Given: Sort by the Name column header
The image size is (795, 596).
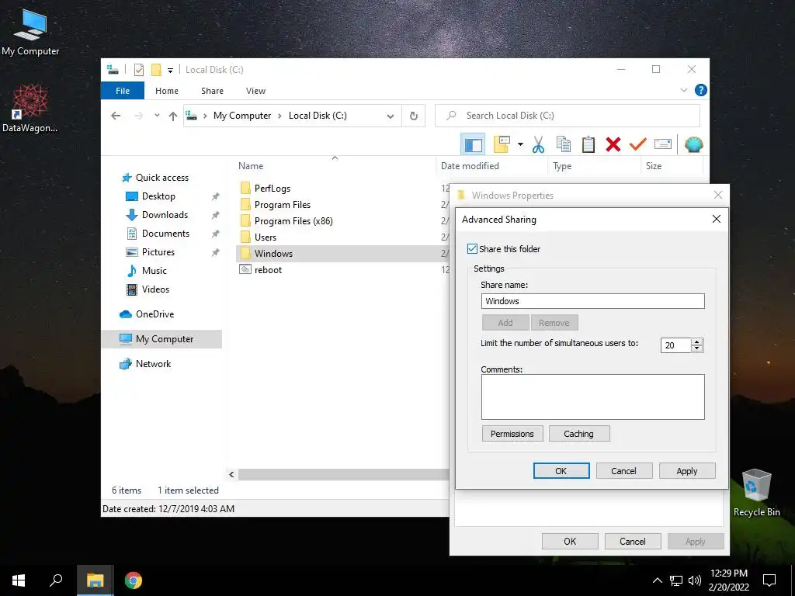Looking at the screenshot, I should coord(251,166).
